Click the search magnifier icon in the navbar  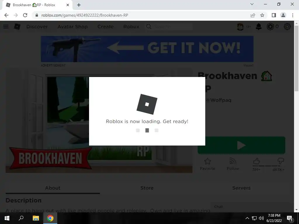click(149, 27)
